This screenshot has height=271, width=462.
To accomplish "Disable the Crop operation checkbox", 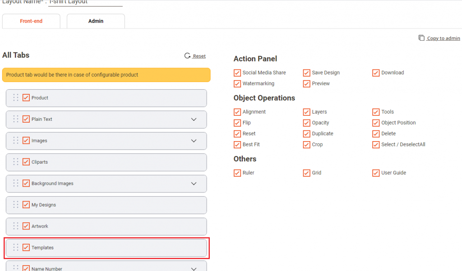I will pos(306,144).
